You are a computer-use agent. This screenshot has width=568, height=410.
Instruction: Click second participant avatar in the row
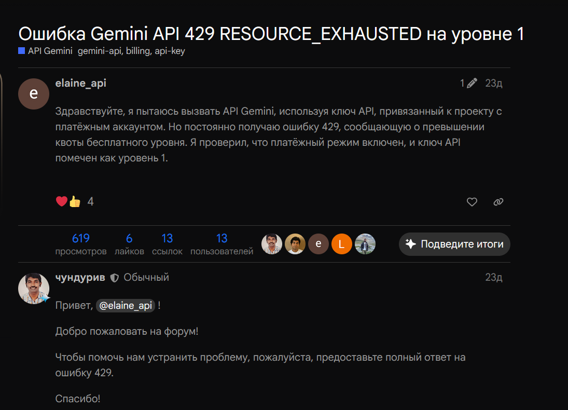point(295,244)
